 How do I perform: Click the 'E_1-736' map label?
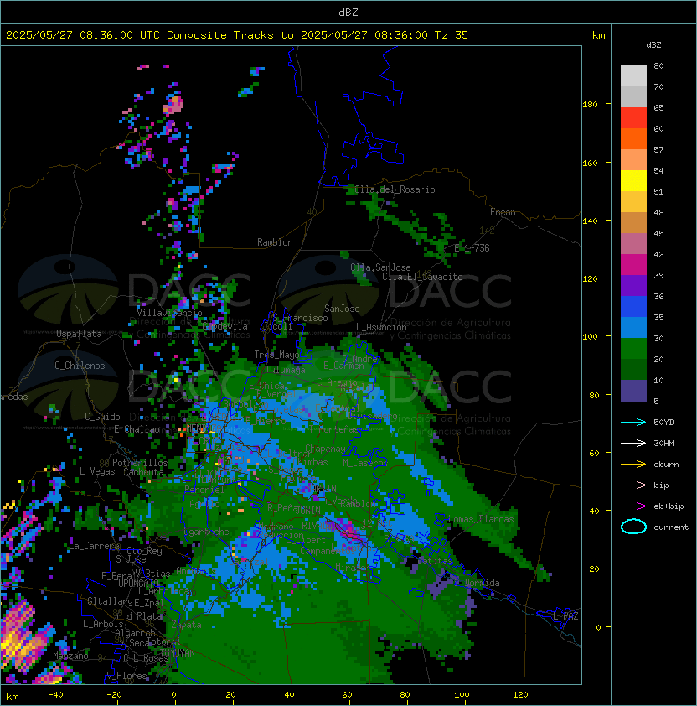click(x=472, y=247)
